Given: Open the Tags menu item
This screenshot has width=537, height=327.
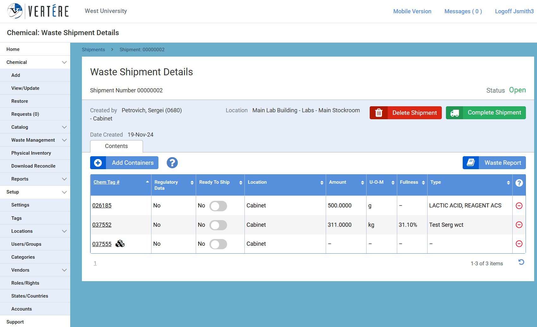Looking at the screenshot, I should point(35,218).
